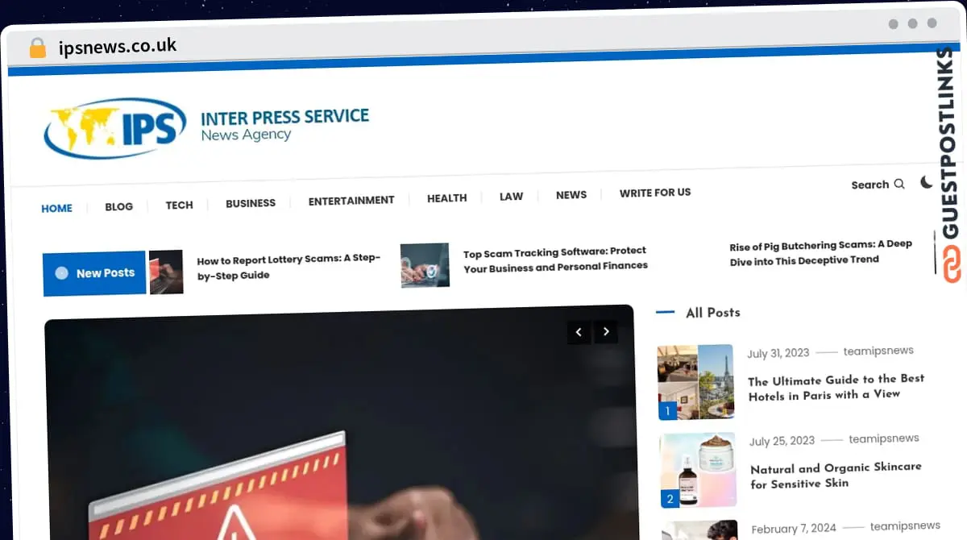
Task: Open the NEWS menu item
Action: pyautogui.click(x=571, y=194)
